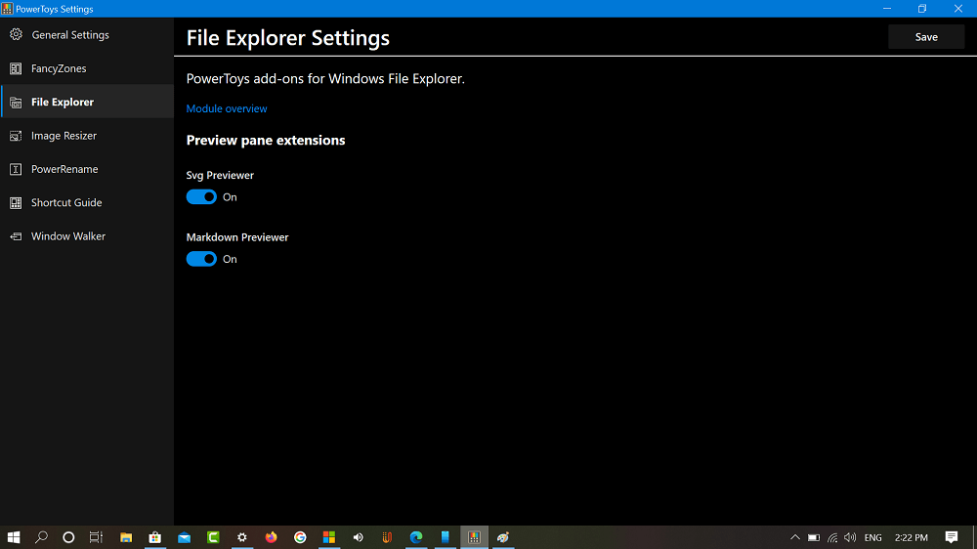
Task: Click the FancyZones layout icon
Action: pyautogui.click(x=16, y=68)
